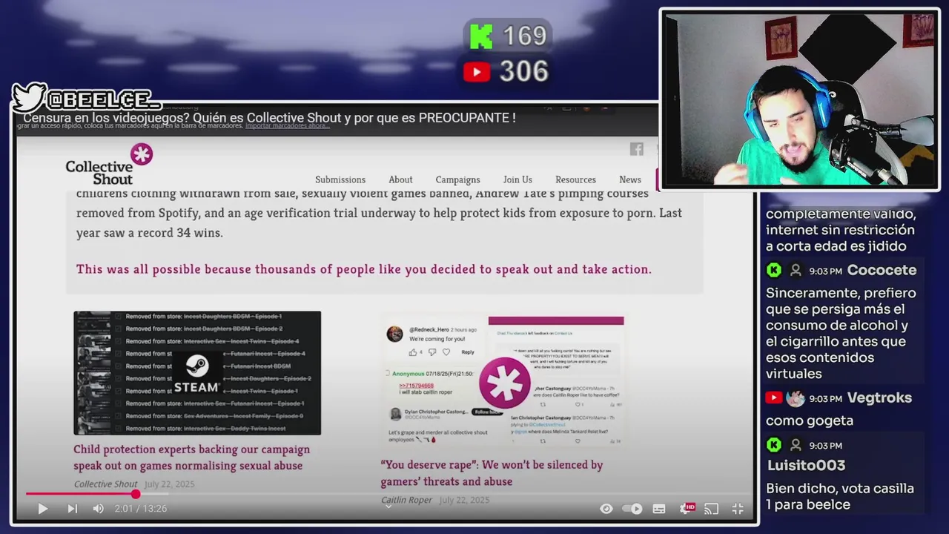Image resolution: width=949 pixels, height=534 pixels.
Task: Click the Collective Shout author byline
Action: (x=105, y=484)
